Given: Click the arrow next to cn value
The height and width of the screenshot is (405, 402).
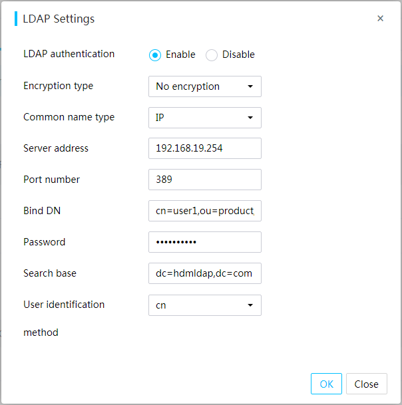Looking at the screenshot, I should point(250,305).
